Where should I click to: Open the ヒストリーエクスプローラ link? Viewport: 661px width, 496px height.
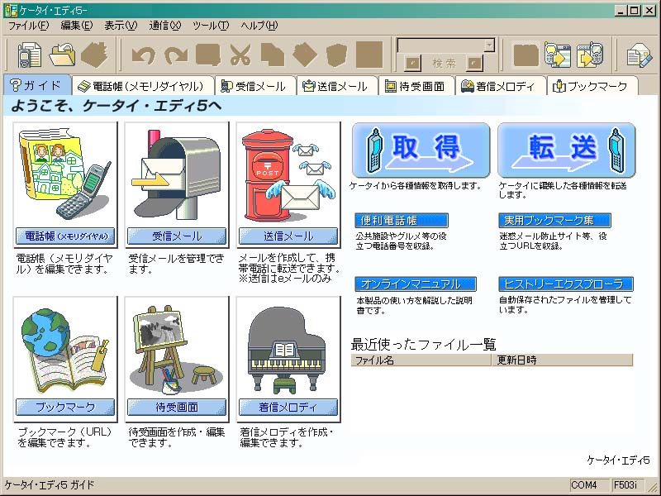click(x=566, y=284)
